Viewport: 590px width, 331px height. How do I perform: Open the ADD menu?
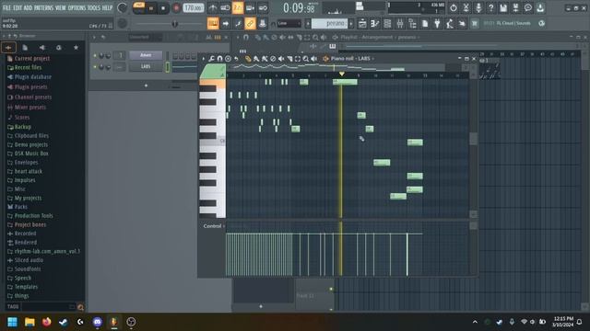click(x=29, y=7)
